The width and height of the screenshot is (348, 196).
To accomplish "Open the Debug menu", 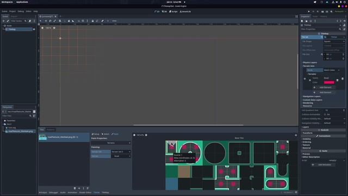I will (x=21, y=11).
